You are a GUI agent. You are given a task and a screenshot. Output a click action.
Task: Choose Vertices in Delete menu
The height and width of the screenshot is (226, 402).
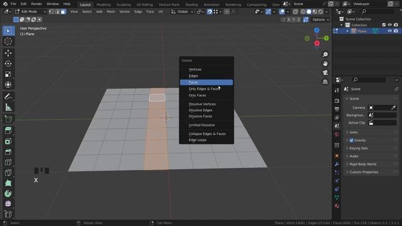[x=207, y=70]
